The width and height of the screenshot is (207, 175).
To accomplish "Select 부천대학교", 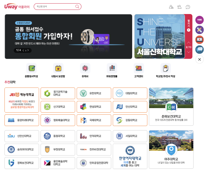I will pos(58,150).
